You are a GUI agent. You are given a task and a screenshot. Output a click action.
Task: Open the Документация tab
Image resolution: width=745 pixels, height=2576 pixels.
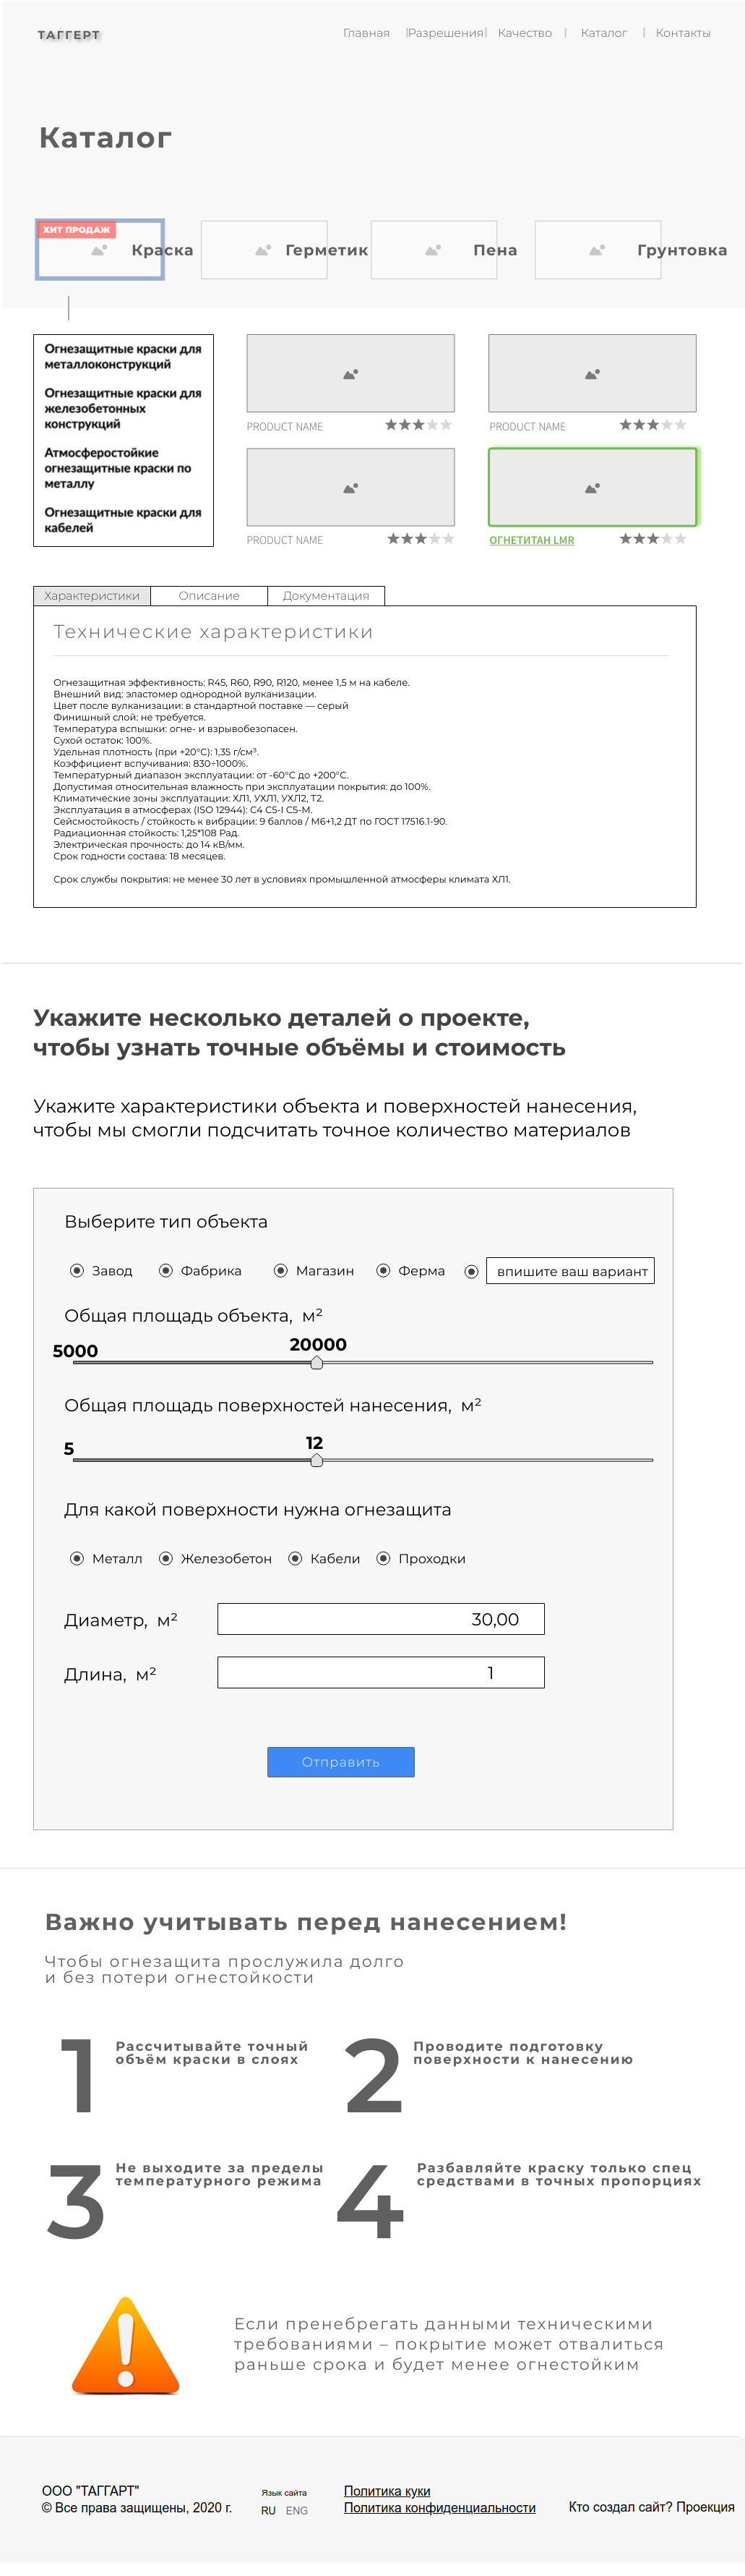click(x=326, y=596)
